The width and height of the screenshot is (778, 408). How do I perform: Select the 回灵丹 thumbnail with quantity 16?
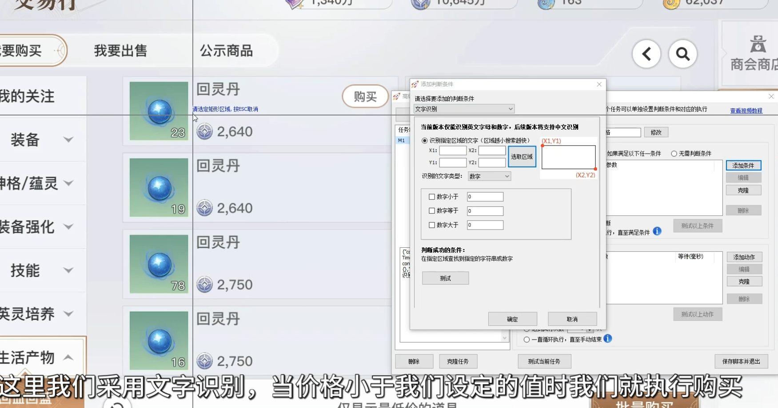pyautogui.click(x=159, y=341)
